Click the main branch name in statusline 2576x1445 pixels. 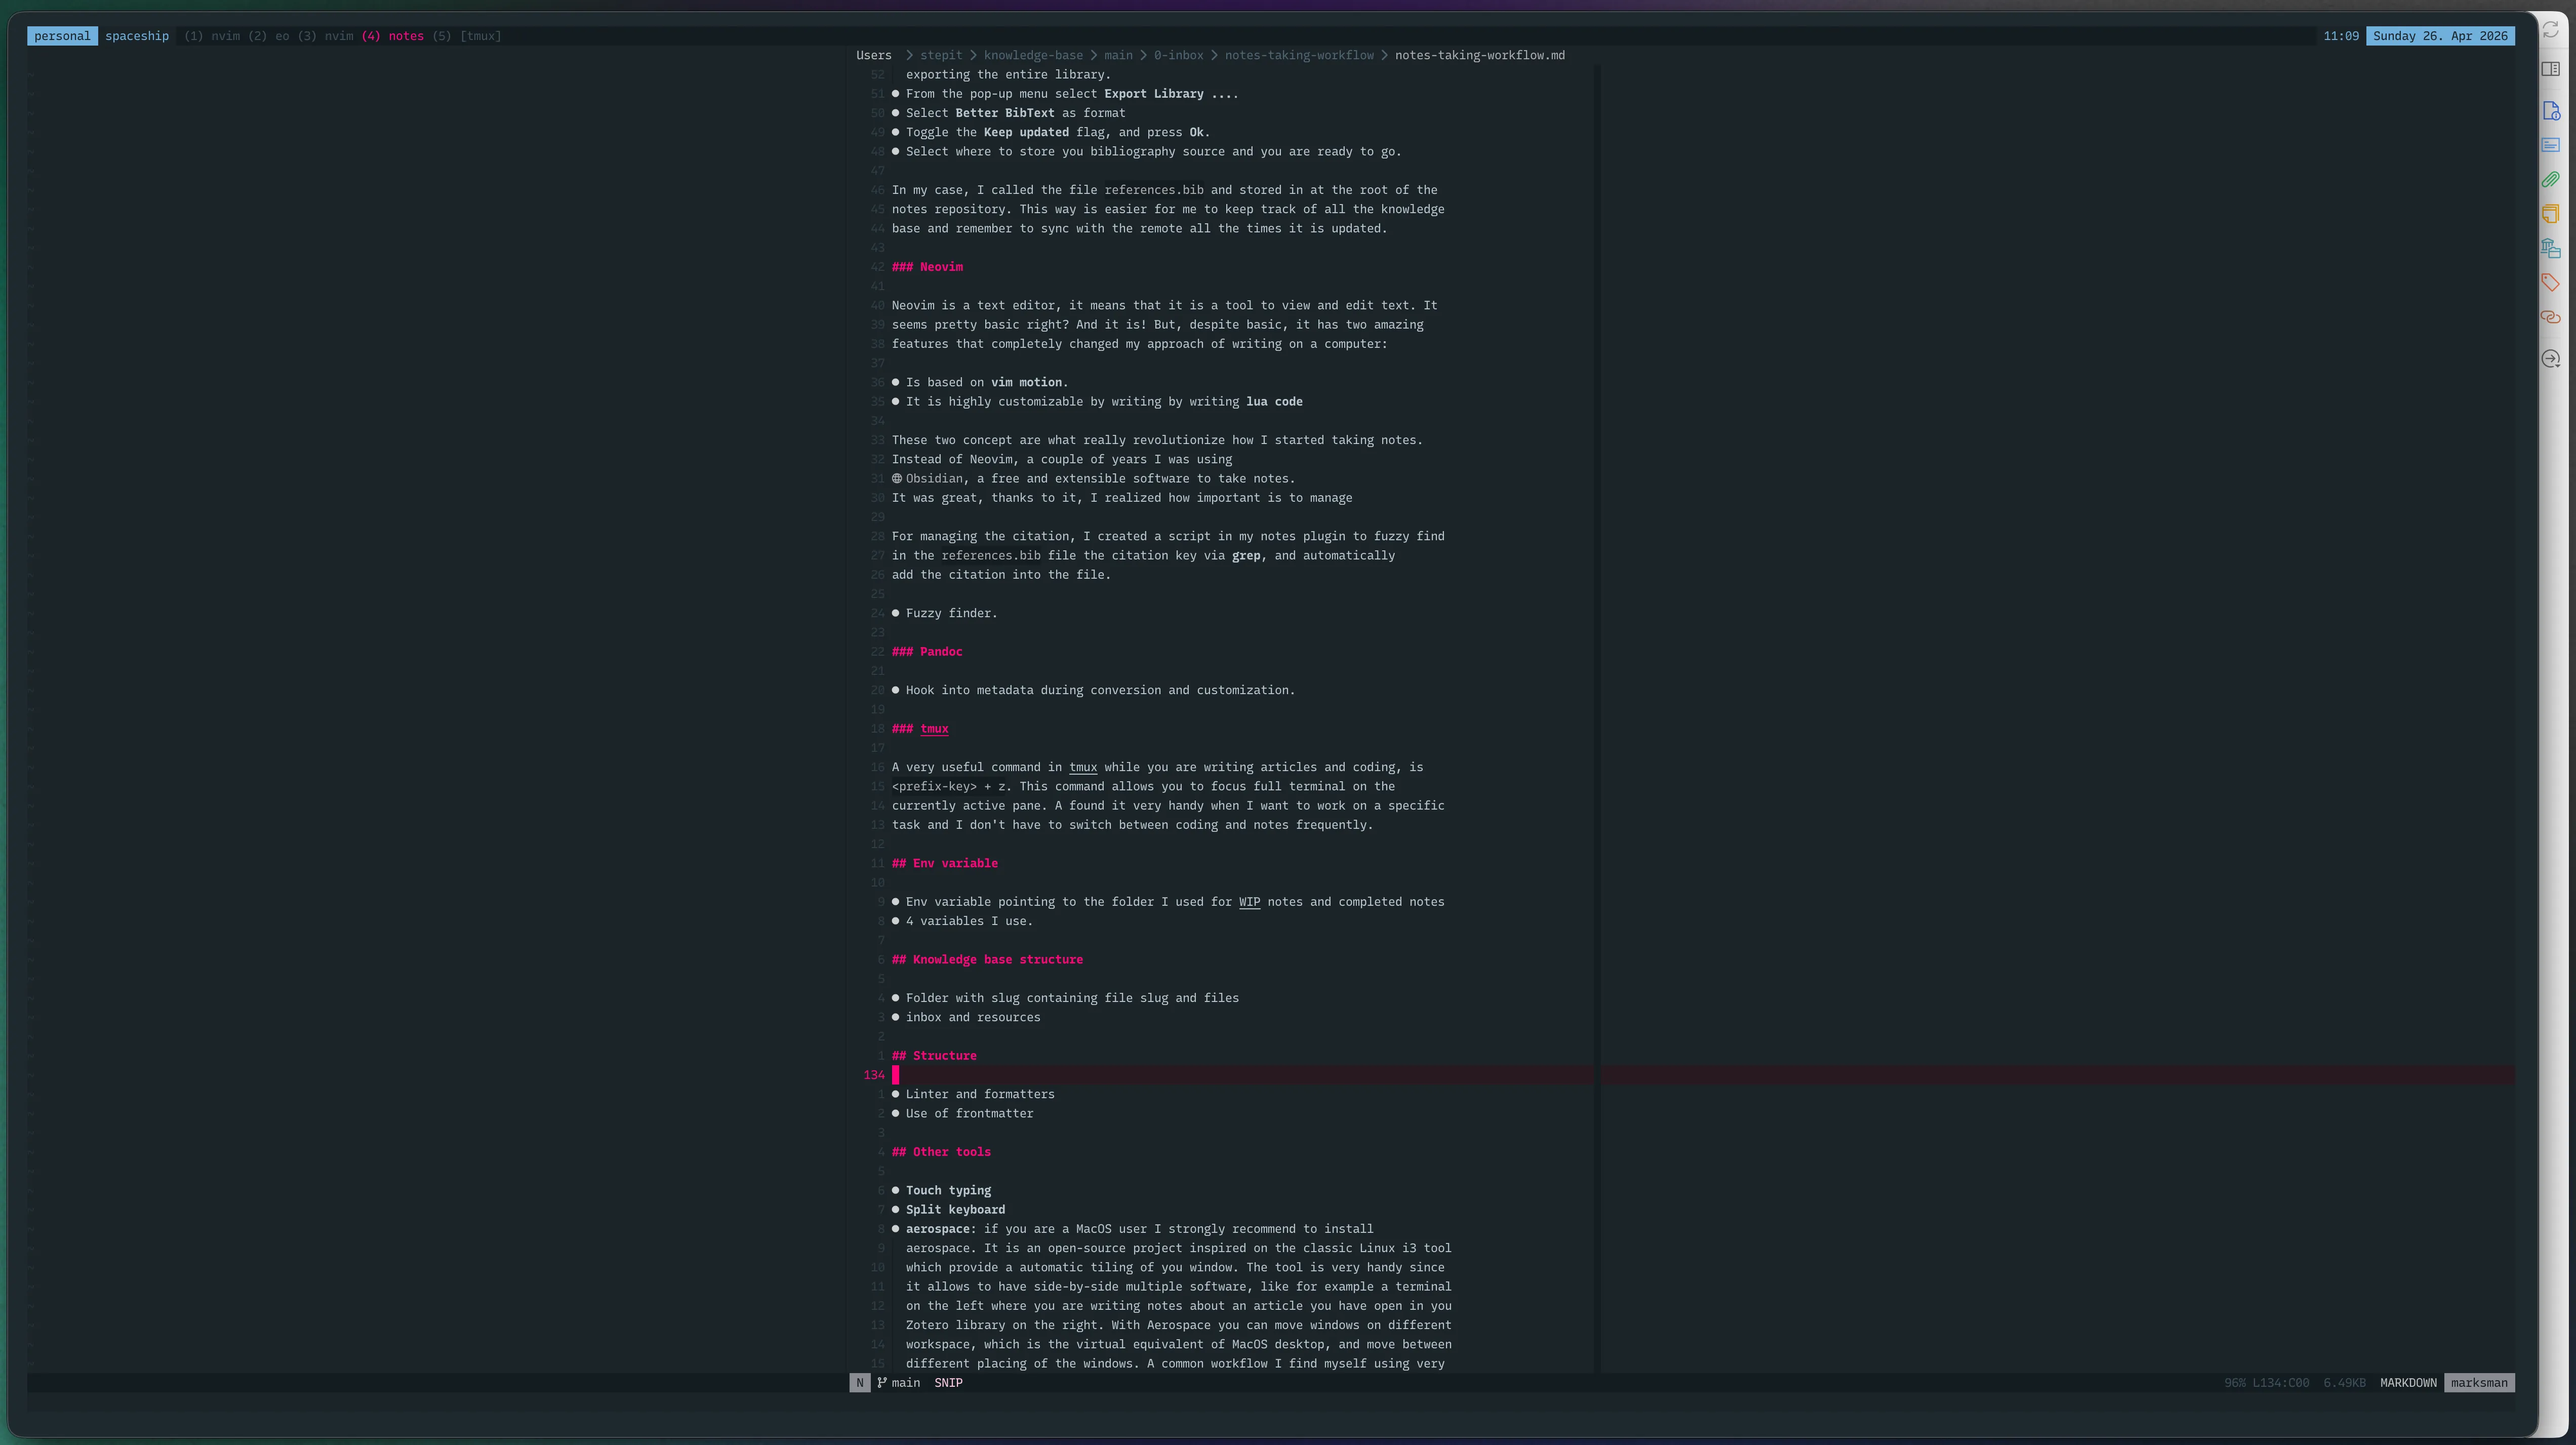click(x=906, y=1383)
